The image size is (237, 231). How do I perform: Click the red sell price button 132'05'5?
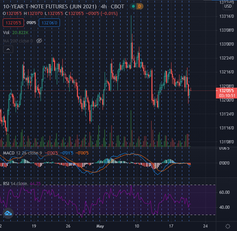(13, 23)
